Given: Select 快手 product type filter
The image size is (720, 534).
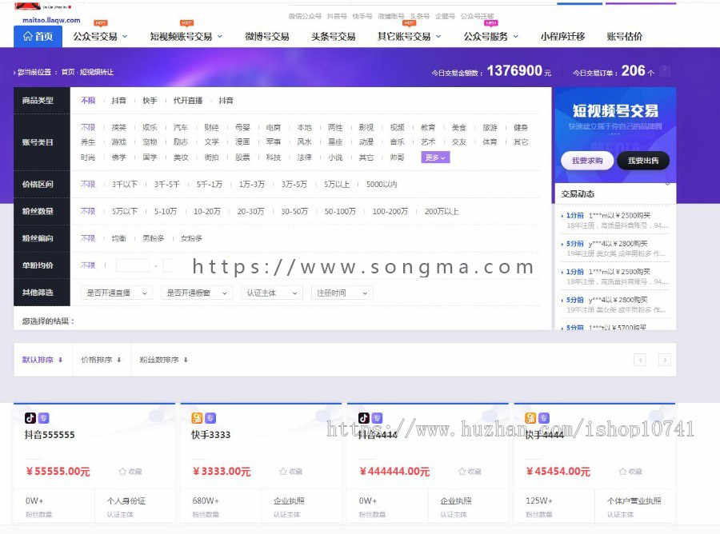Looking at the screenshot, I should (150, 101).
